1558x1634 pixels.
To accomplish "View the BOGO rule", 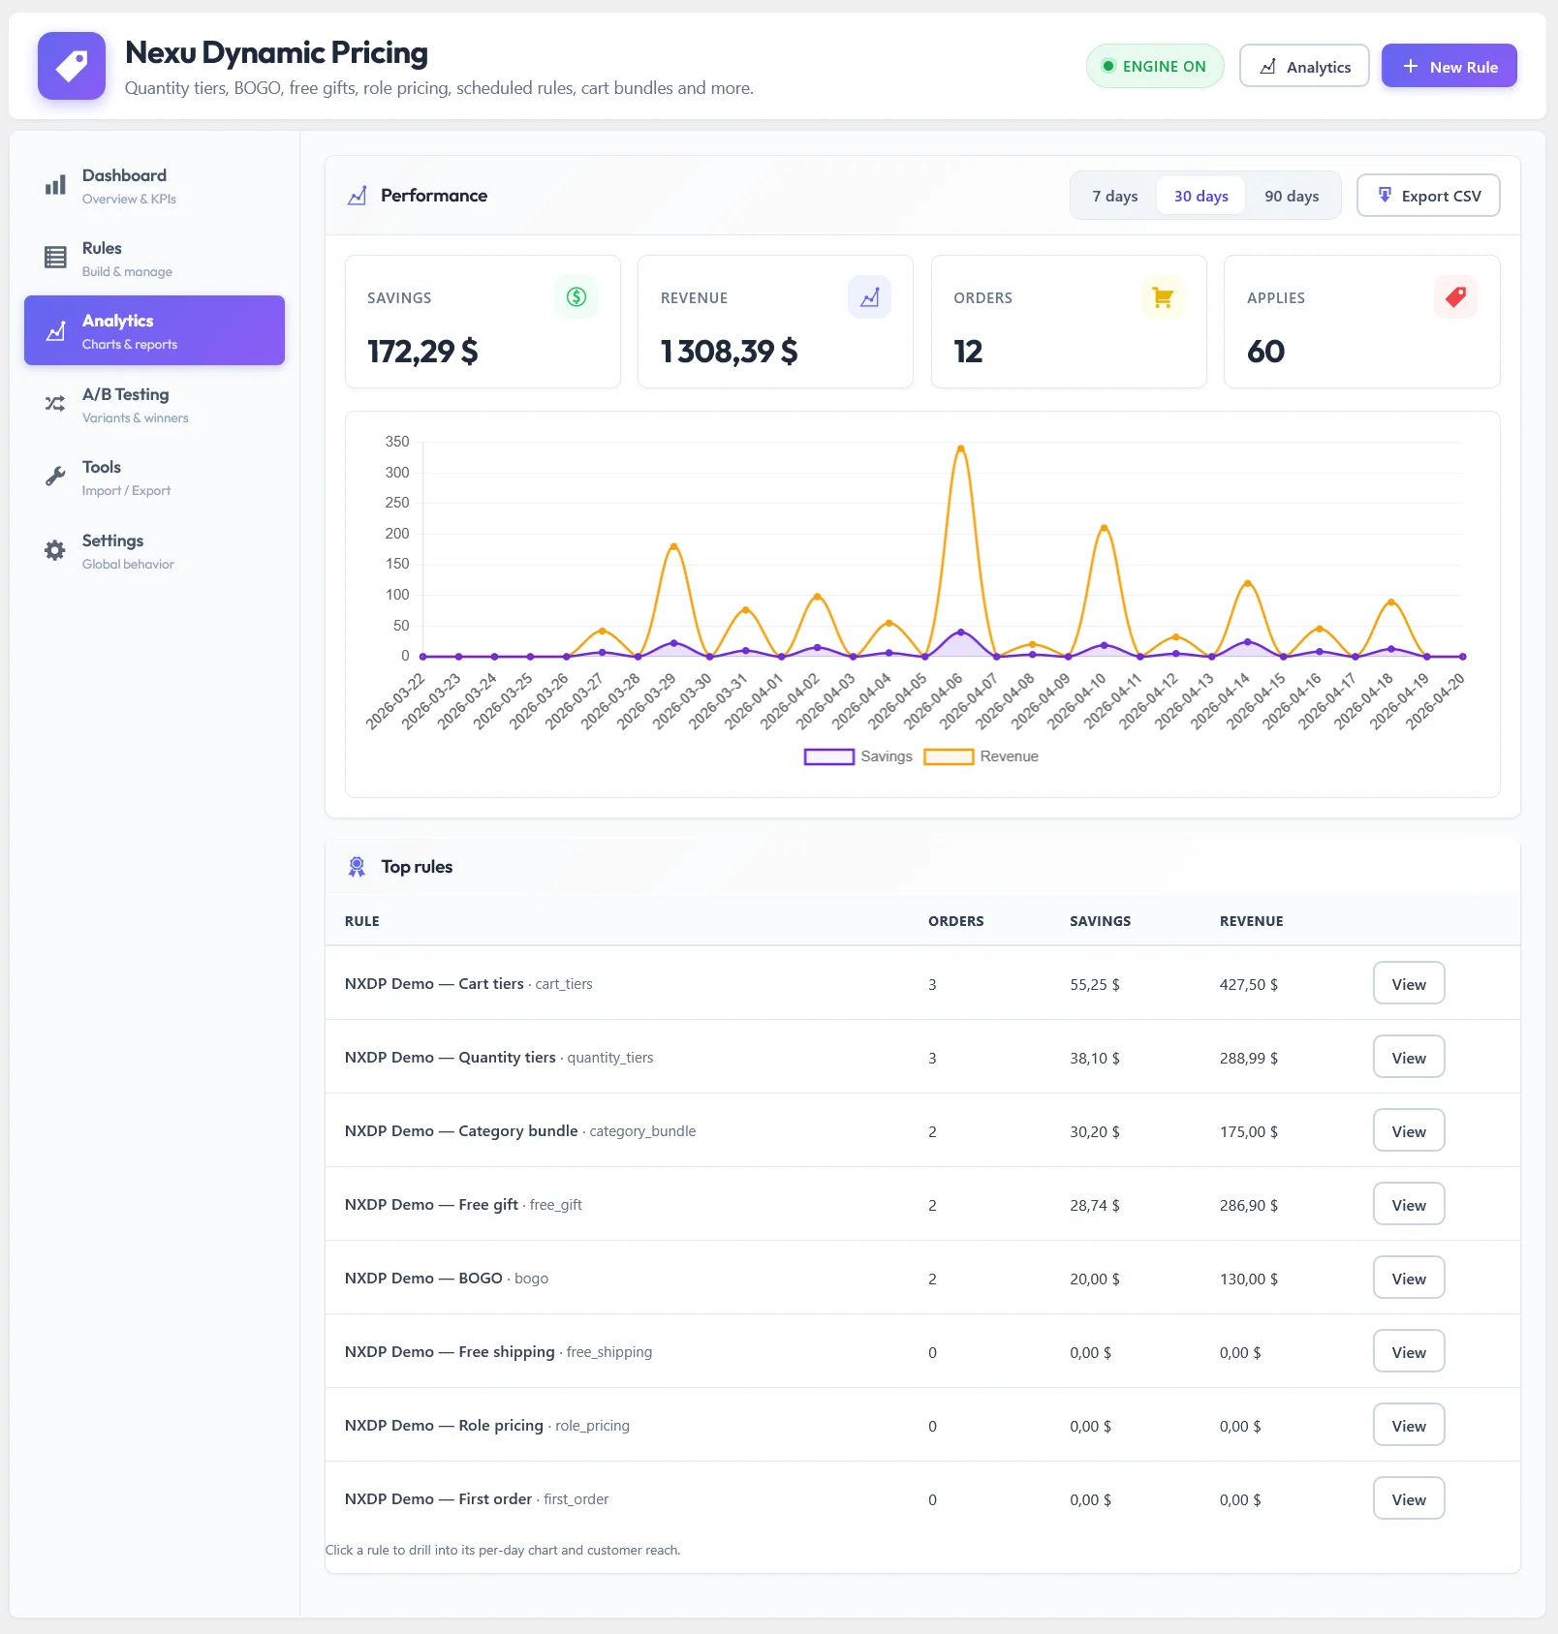I will (x=1409, y=1278).
